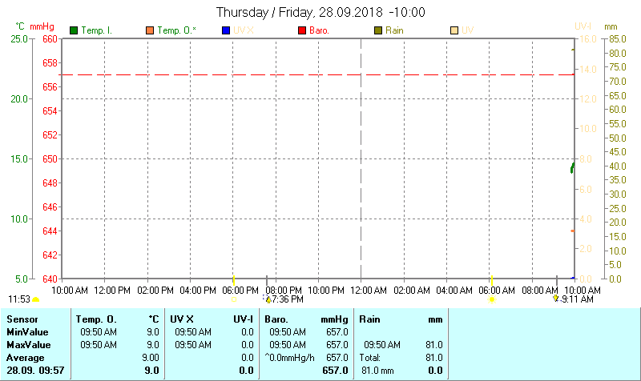This screenshot has height=381, width=641.
Task: Click the '^0.0mmHg/h' trend value
Action: [x=289, y=358]
